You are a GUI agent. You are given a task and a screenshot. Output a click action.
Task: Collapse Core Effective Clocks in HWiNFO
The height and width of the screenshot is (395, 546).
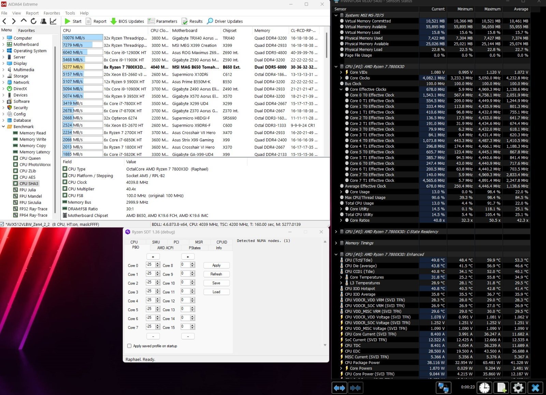click(x=341, y=89)
